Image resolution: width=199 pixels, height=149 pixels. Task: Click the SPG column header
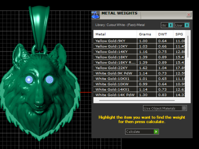[179, 34]
